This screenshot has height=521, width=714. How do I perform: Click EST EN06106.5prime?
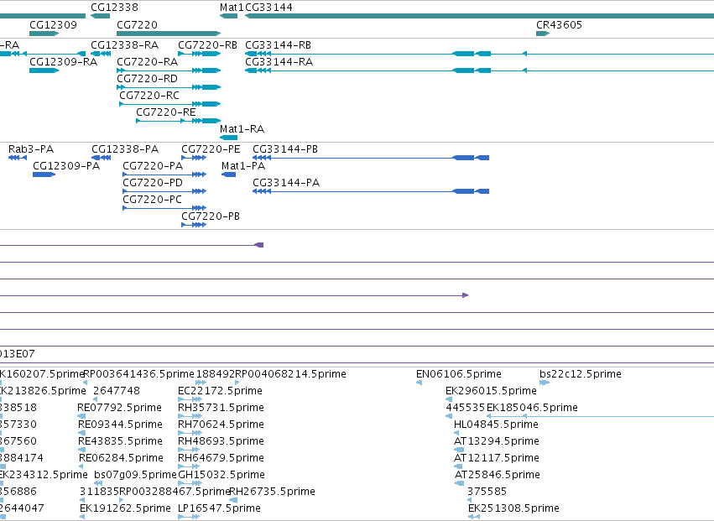point(459,374)
